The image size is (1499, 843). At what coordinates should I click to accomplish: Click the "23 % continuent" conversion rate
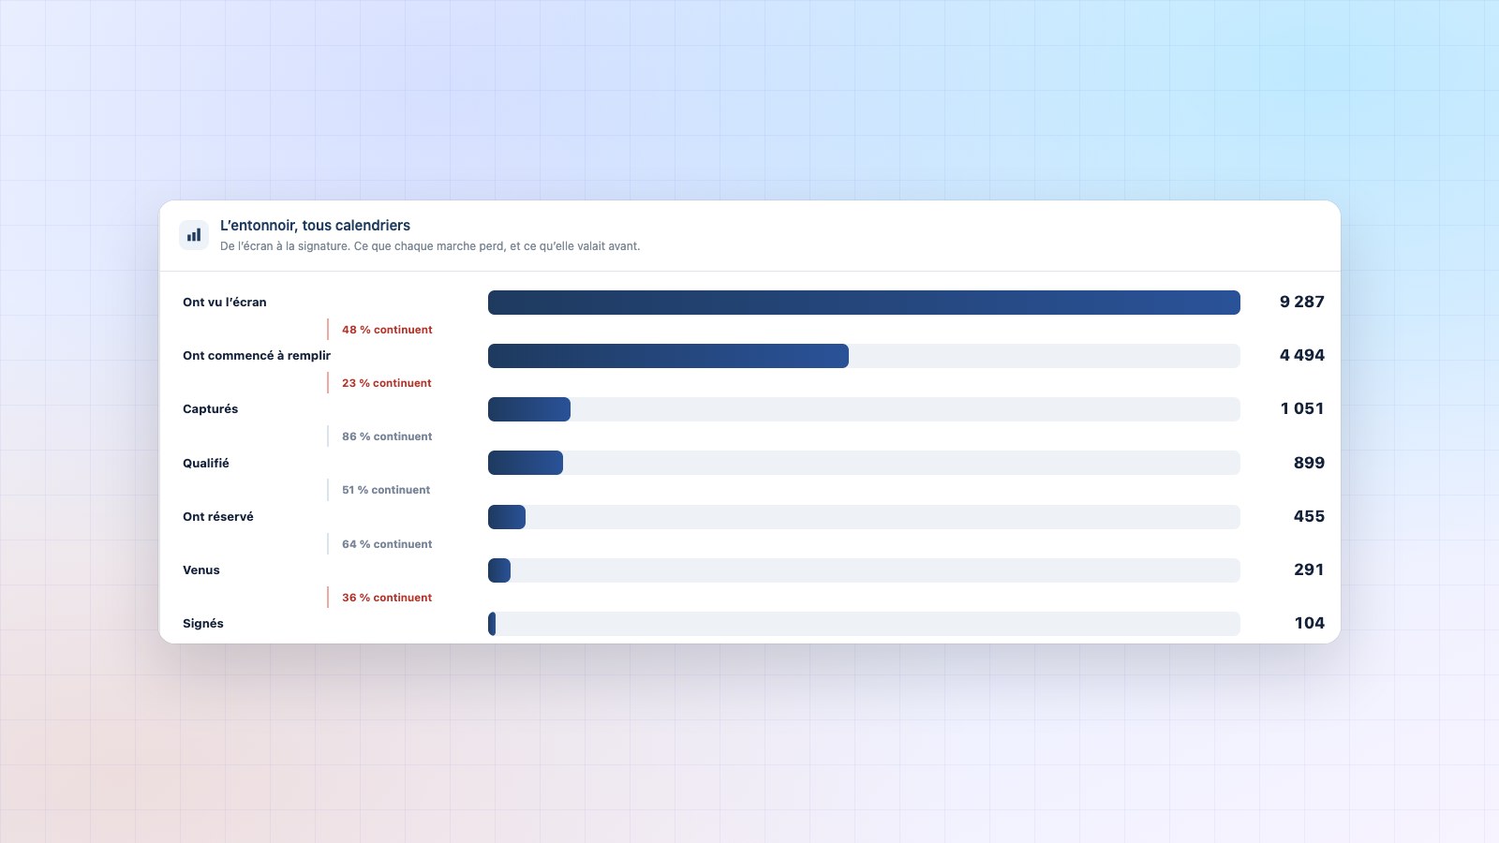tap(387, 383)
